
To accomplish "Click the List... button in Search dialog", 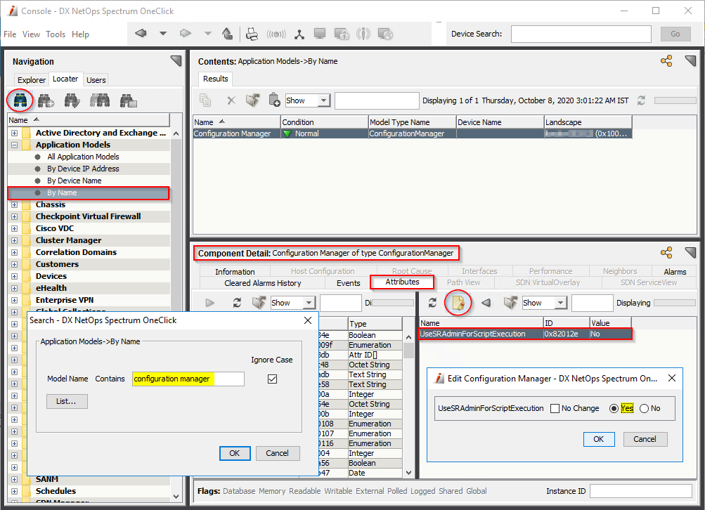I will pos(67,401).
